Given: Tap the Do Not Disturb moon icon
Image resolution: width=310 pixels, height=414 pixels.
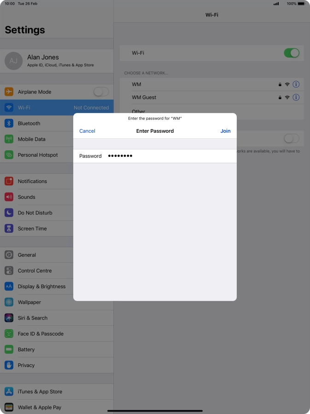Looking at the screenshot, I should click(x=9, y=213).
